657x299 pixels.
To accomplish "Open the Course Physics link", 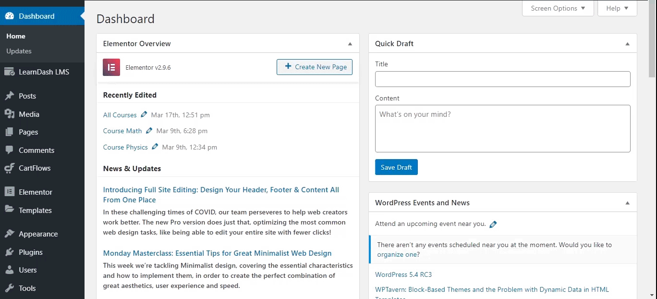I will (125, 147).
